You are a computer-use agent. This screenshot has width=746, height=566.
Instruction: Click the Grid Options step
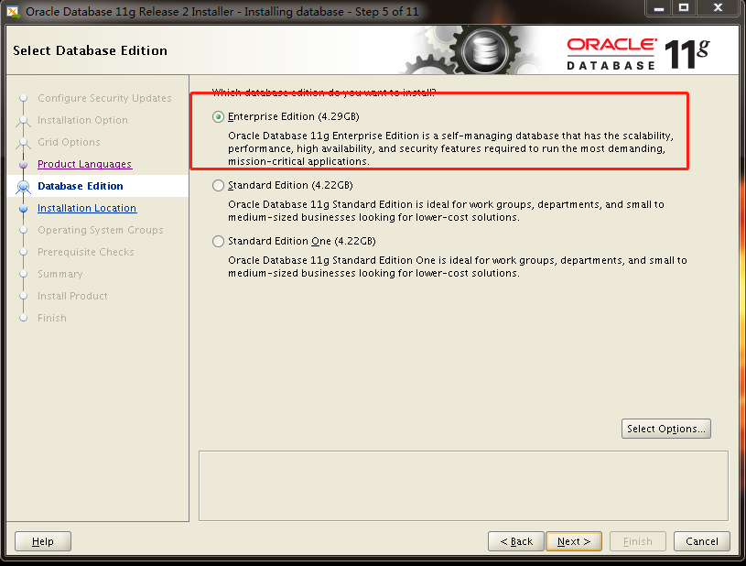(x=69, y=142)
